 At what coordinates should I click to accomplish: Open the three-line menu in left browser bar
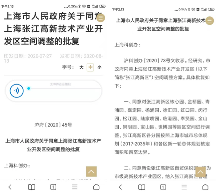coord(75,187)
